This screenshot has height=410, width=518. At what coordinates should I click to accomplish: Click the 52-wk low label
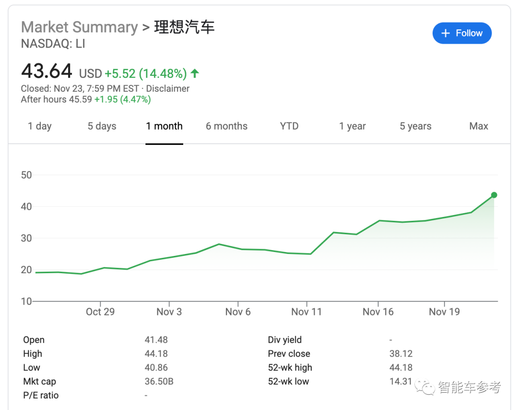pyautogui.click(x=288, y=381)
